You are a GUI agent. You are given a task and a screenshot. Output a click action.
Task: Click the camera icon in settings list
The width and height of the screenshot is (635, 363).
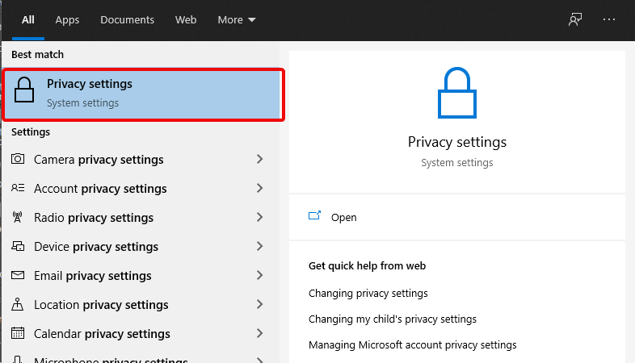click(18, 159)
